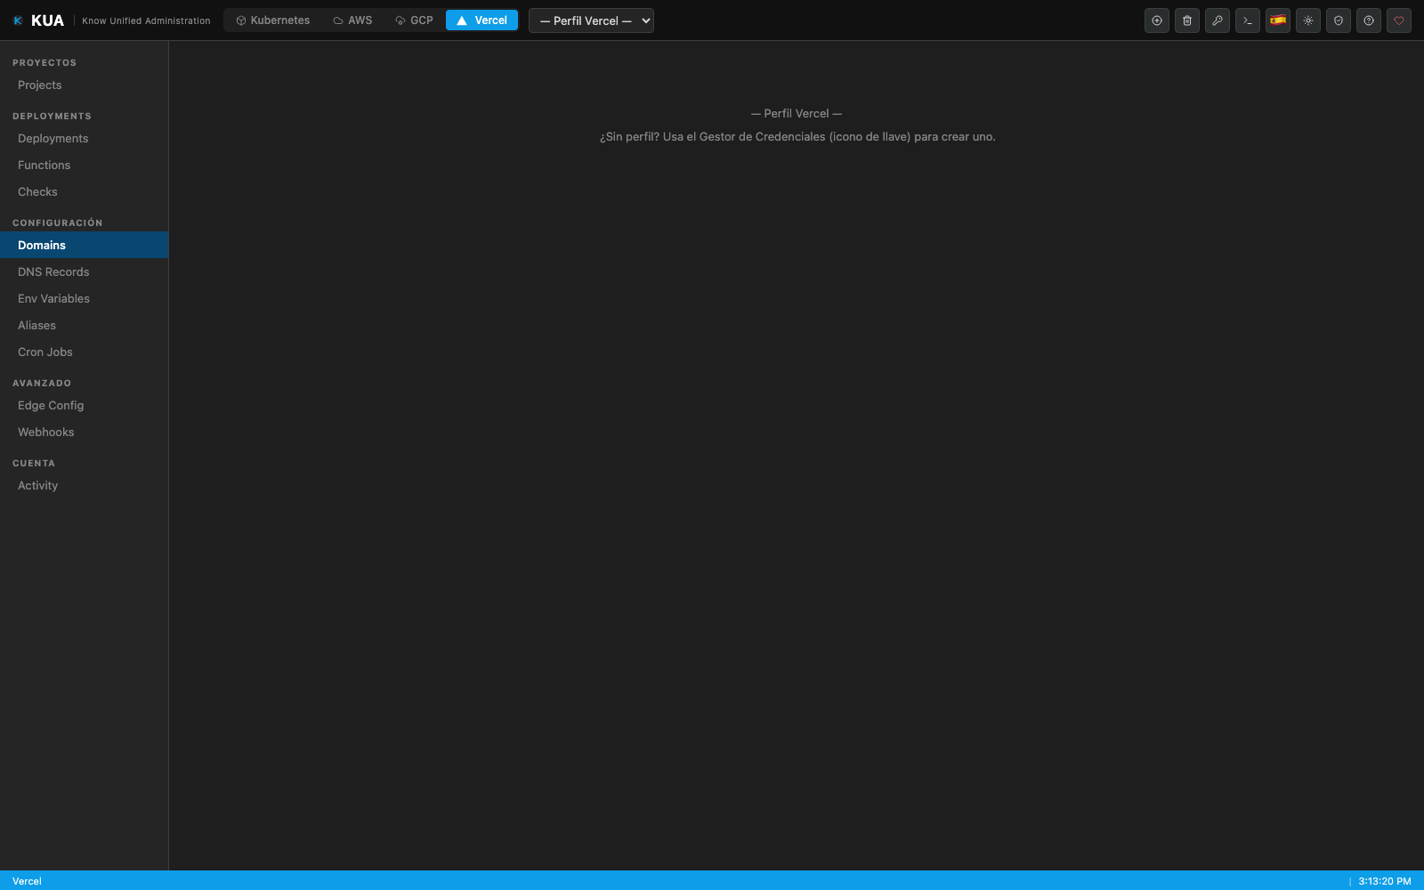Click the 3:13:20 PM clock
This screenshot has width=1424, height=890.
[1385, 881]
